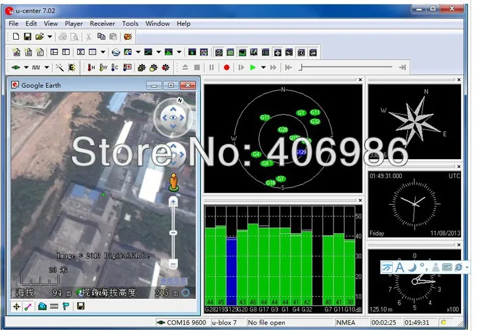Open the View menu
The image size is (480, 331).
pos(51,23)
